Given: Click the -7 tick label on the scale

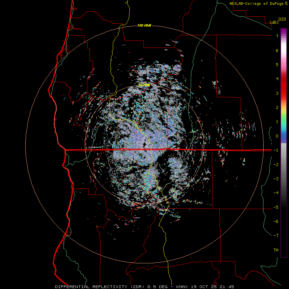Looking at the screenshot, I should [276, 236].
